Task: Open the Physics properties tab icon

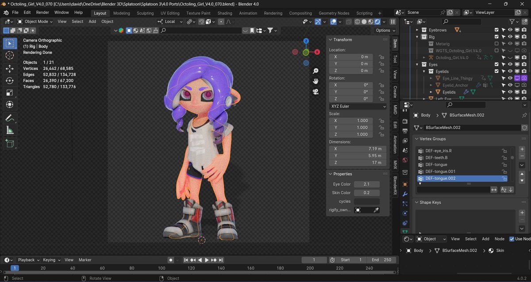Action: click(x=405, y=213)
